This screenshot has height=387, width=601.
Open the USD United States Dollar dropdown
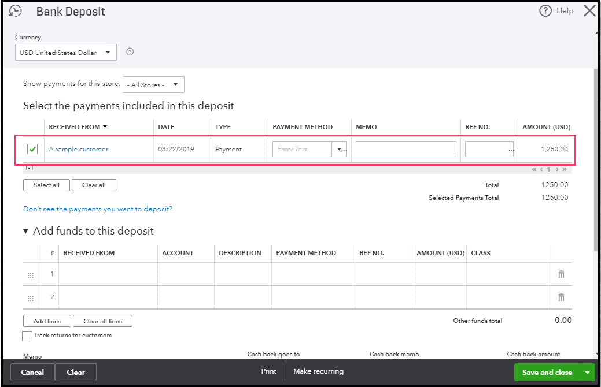[x=65, y=52]
